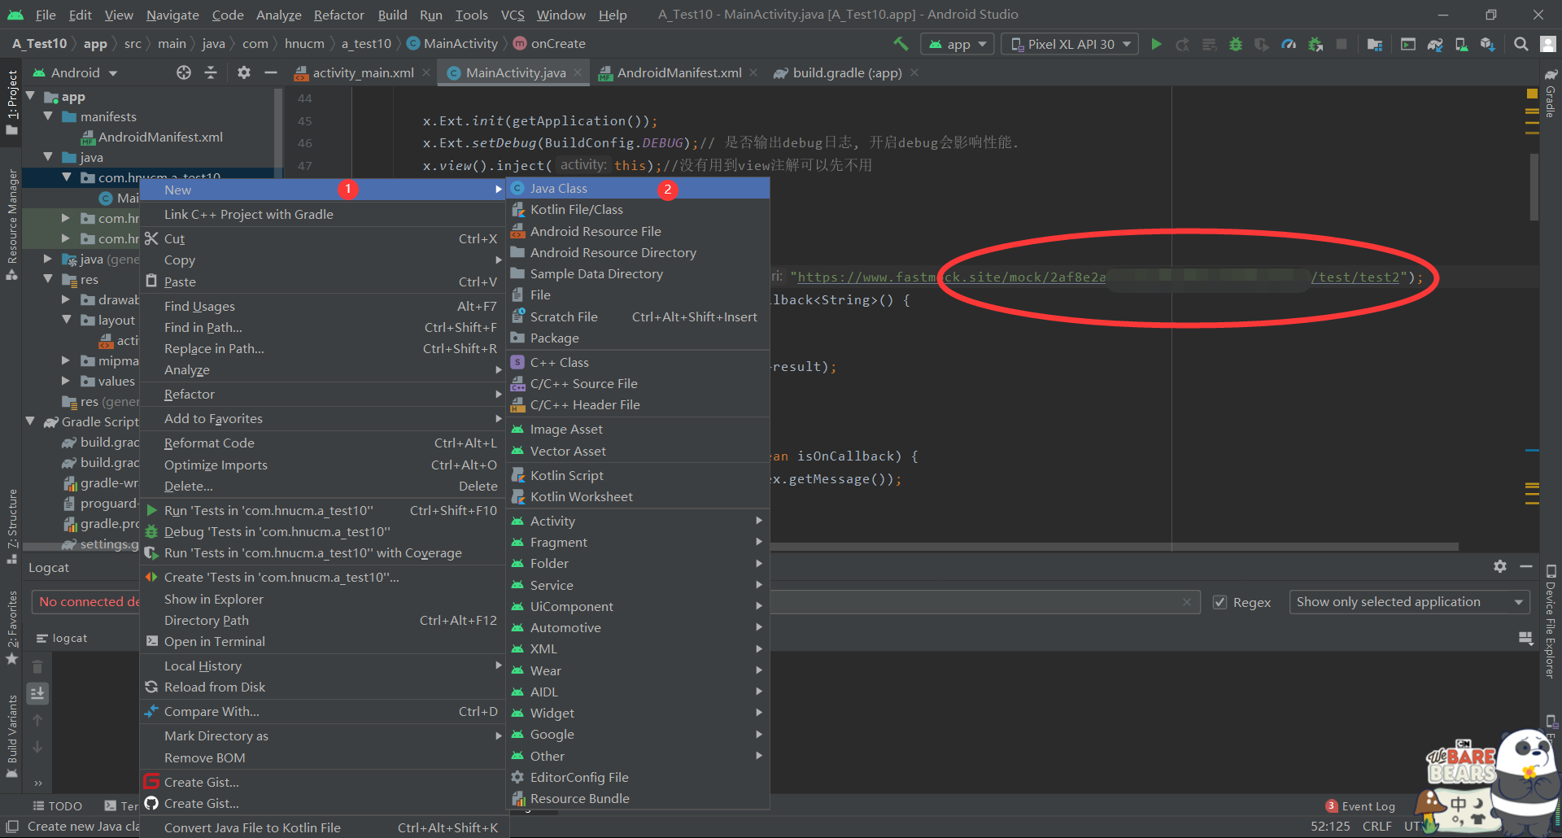The height and width of the screenshot is (838, 1562).
Task: Clear the logcat search field x
Action: coord(1187,602)
